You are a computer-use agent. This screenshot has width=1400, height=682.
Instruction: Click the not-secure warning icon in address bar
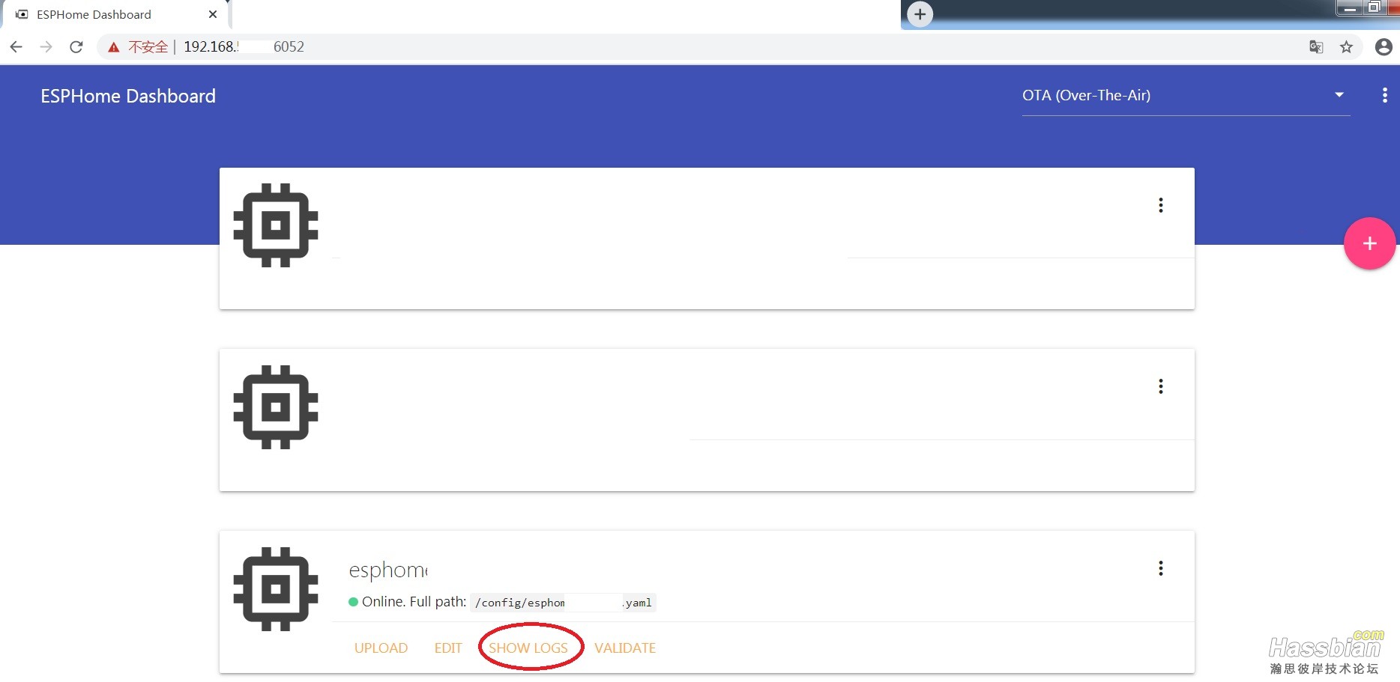(114, 47)
